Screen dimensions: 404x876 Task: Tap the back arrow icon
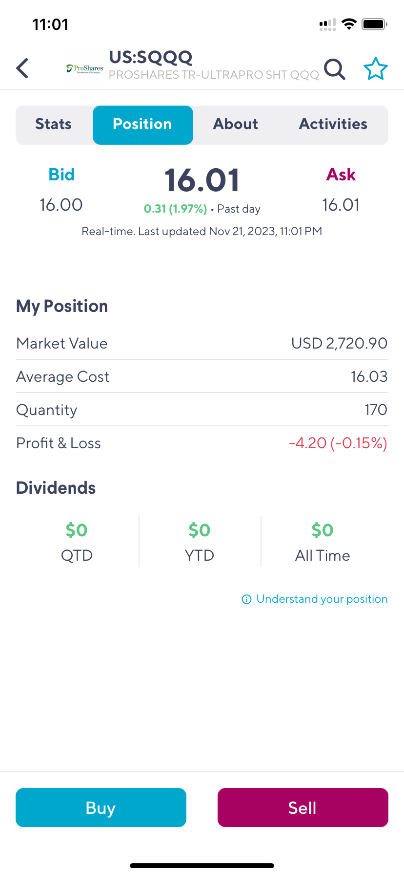point(22,68)
